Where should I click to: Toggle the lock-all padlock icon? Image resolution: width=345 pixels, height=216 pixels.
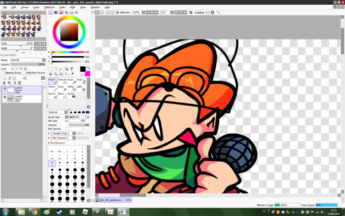pyautogui.click(x=25, y=69)
